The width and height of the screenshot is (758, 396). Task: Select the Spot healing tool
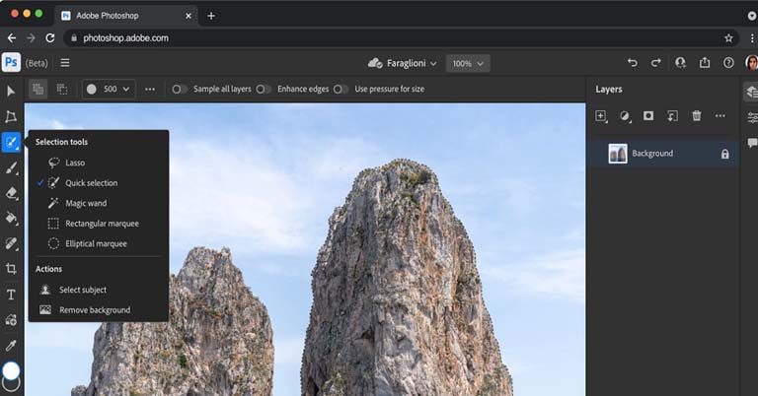coord(11,243)
